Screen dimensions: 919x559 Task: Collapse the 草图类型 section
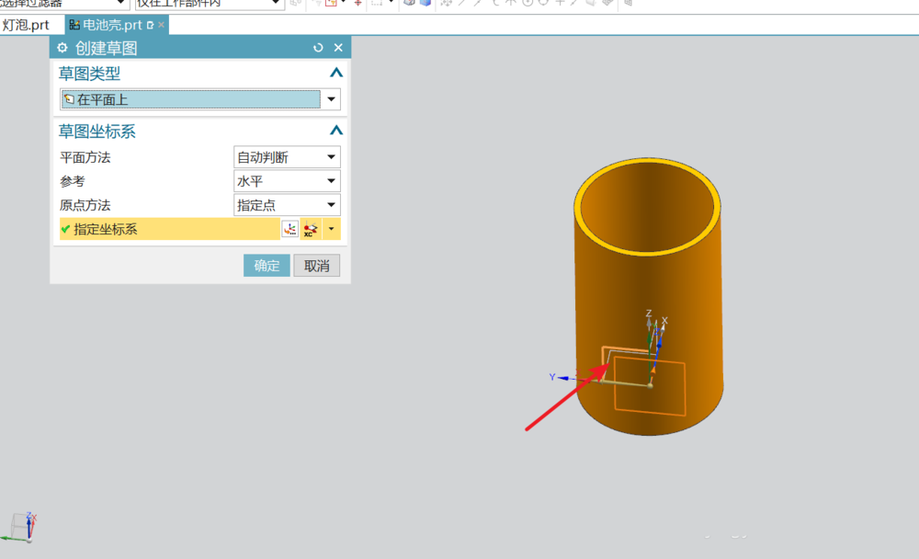click(x=336, y=74)
